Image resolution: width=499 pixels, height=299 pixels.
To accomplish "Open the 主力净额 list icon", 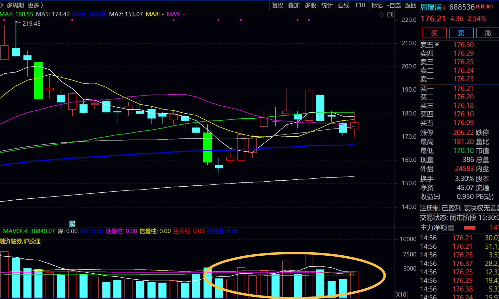I will click(451, 228).
